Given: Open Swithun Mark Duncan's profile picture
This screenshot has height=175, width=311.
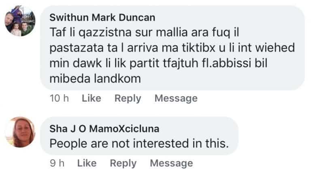Looking at the screenshot, I should (20, 22).
